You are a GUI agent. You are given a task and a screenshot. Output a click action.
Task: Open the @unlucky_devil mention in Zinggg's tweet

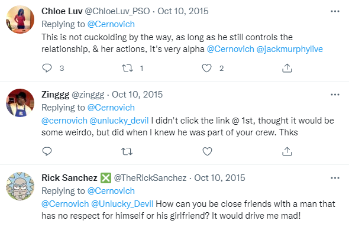click(119, 121)
